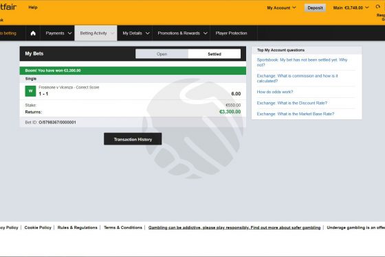Open the My Account dropdown
The width and height of the screenshot is (385, 257).
point(281,8)
